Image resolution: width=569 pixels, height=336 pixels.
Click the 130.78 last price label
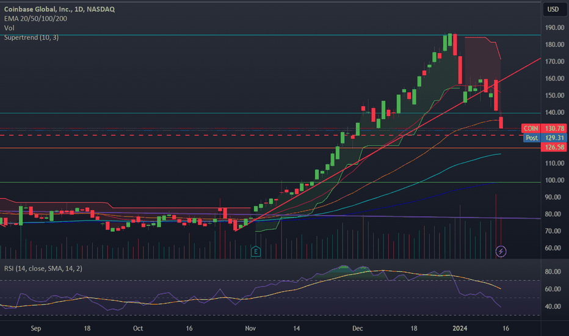click(x=554, y=128)
